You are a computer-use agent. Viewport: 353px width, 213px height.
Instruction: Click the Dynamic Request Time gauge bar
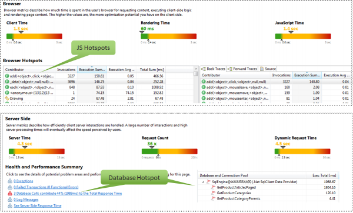click(302, 151)
